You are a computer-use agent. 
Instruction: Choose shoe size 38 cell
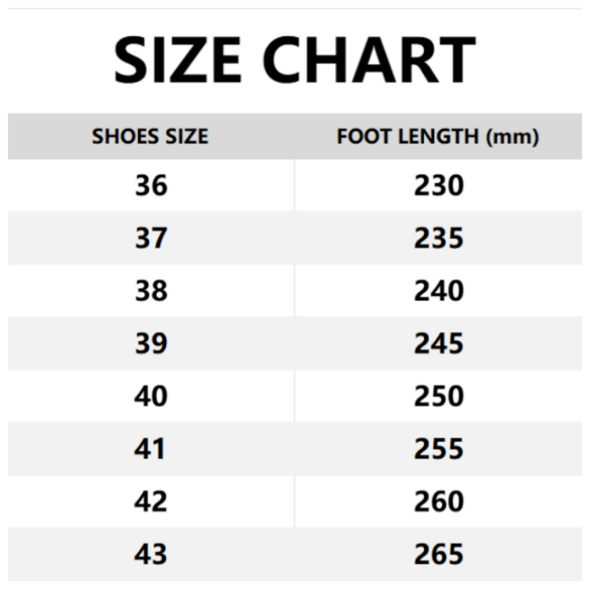coord(150,291)
